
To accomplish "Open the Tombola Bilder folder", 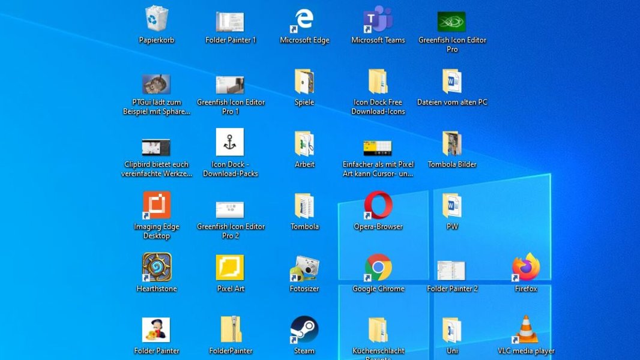I will [451, 144].
